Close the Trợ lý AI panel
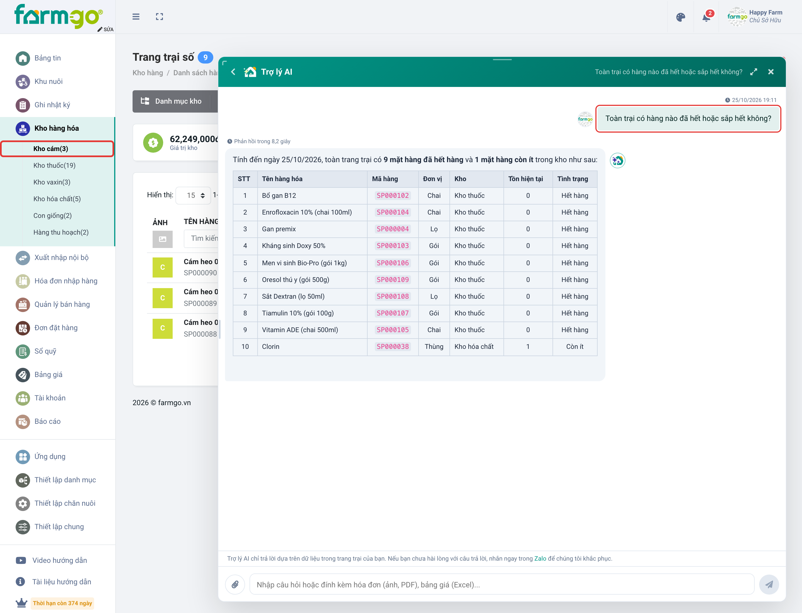This screenshot has height=613, width=802. pyautogui.click(x=771, y=72)
